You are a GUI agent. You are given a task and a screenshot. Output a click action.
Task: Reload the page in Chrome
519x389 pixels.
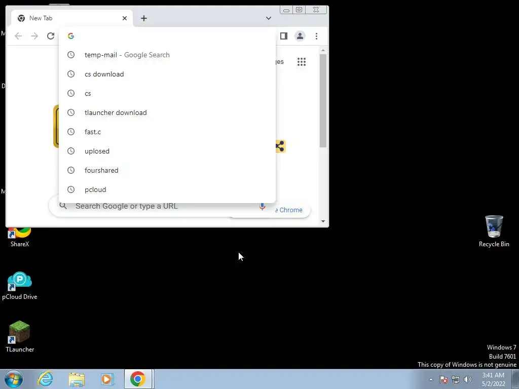tap(51, 36)
